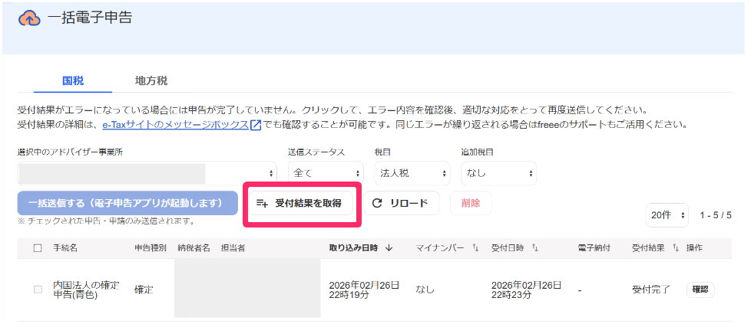Open the 送信ステータス dropdown showing 全て
Screen dimensions: 751x324
tap(326, 173)
